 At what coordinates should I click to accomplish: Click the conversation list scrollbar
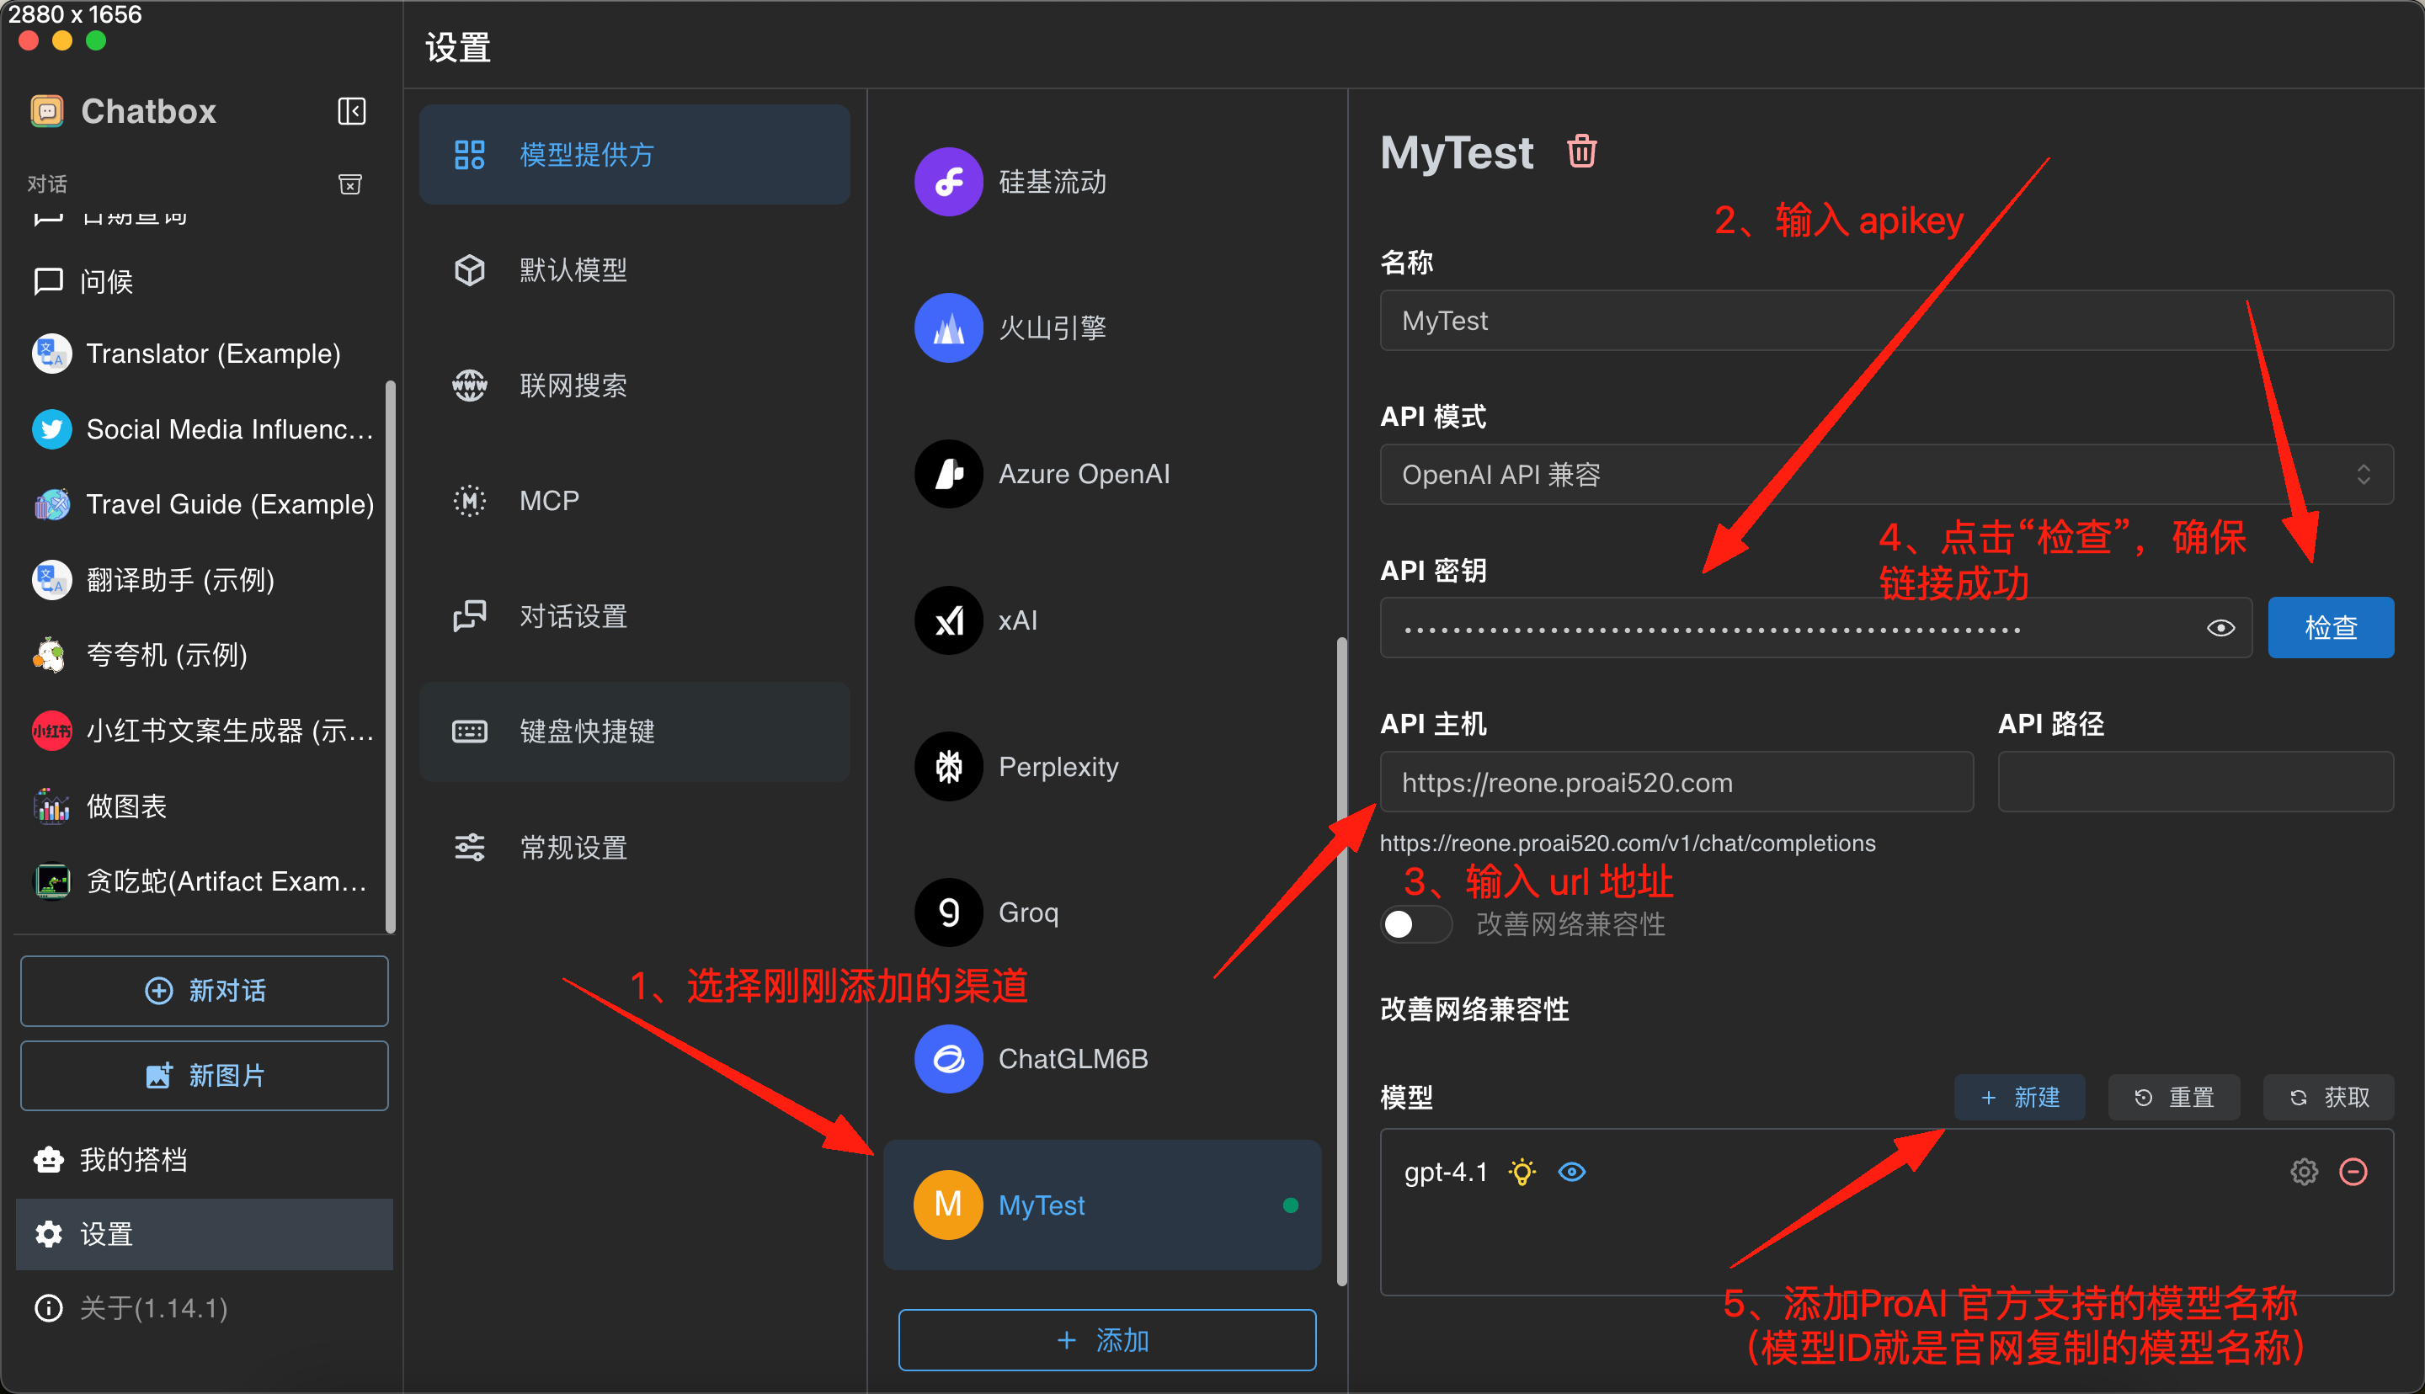click(390, 656)
